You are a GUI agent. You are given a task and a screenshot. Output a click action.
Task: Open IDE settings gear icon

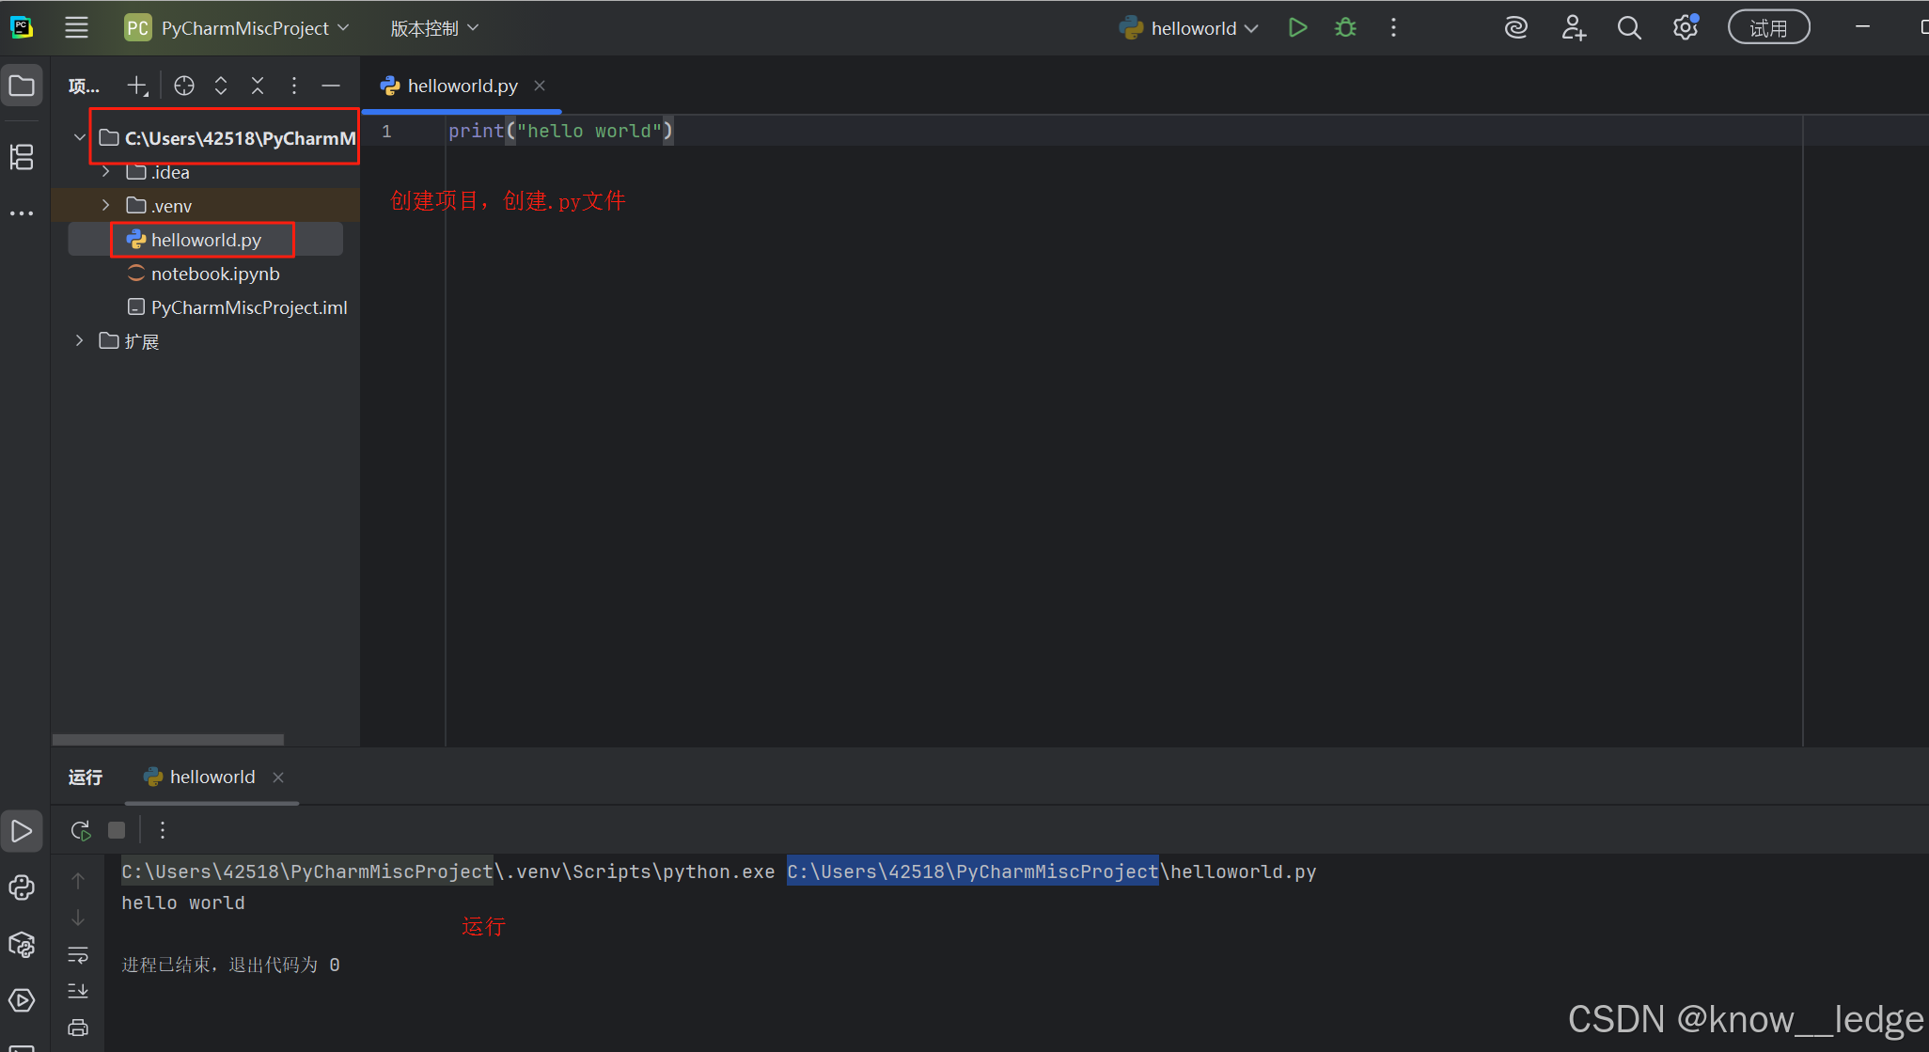(1686, 28)
